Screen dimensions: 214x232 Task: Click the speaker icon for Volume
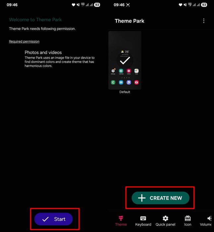pos(209,218)
